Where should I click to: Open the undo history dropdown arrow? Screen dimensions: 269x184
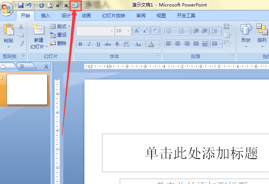[x=35, y=5]
